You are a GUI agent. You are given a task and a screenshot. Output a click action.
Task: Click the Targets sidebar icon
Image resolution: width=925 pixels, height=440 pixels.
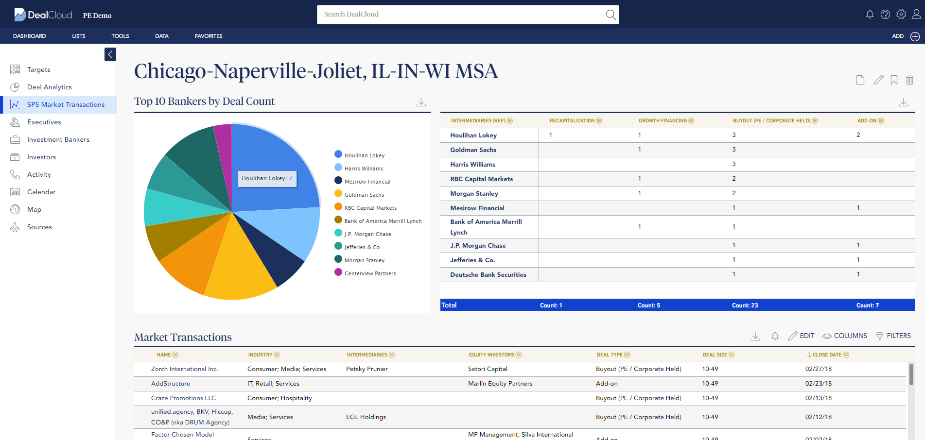pyautogui.click(x=15, y=69)
